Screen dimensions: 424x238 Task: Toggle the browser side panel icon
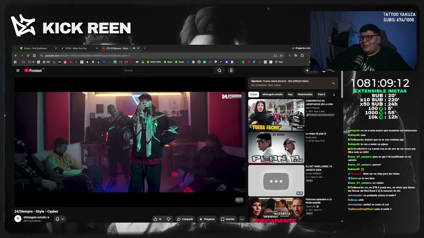tap(34, 56)
